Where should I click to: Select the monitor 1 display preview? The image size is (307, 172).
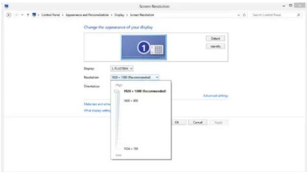[144, 47]
